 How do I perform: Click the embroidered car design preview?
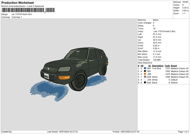point(69,74)
